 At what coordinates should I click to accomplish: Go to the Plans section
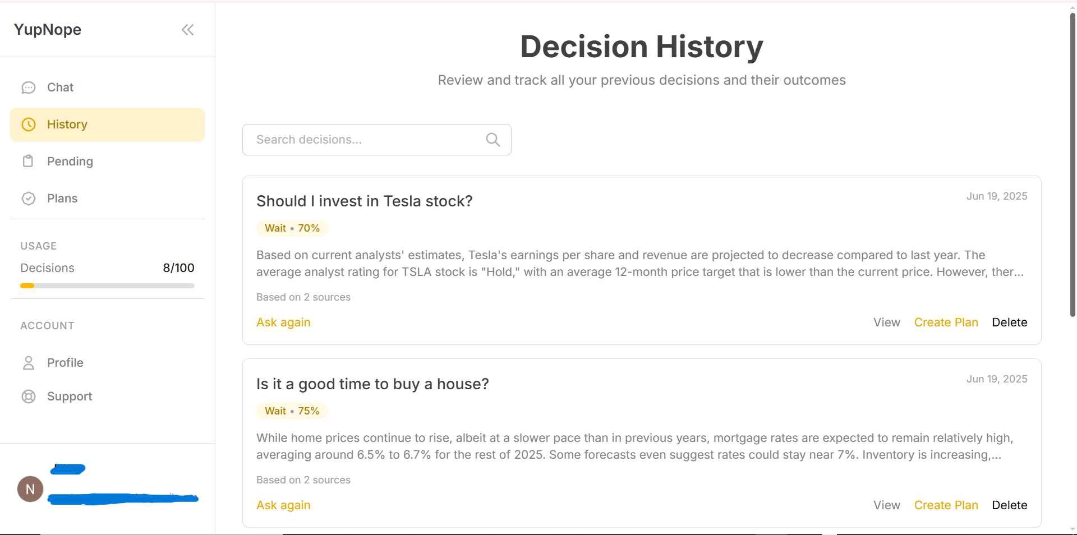click(x=62, y=199)
